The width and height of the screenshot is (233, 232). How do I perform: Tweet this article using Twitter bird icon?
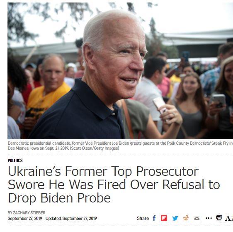(x=175, y=218)
